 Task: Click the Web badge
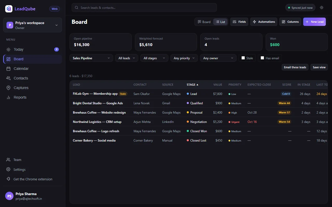pos(54,9)
